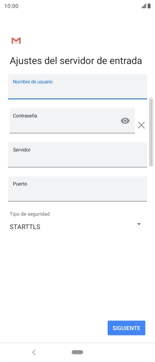Screen dimensions: 155x362
Task: Tap the signal strength status icon
Action: coord(144,6)
